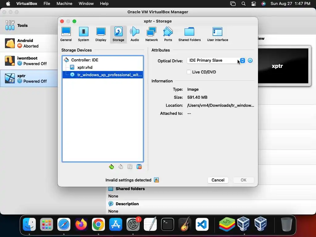Click the remove attachment icon
316x237 pixels.
[139, 167]
